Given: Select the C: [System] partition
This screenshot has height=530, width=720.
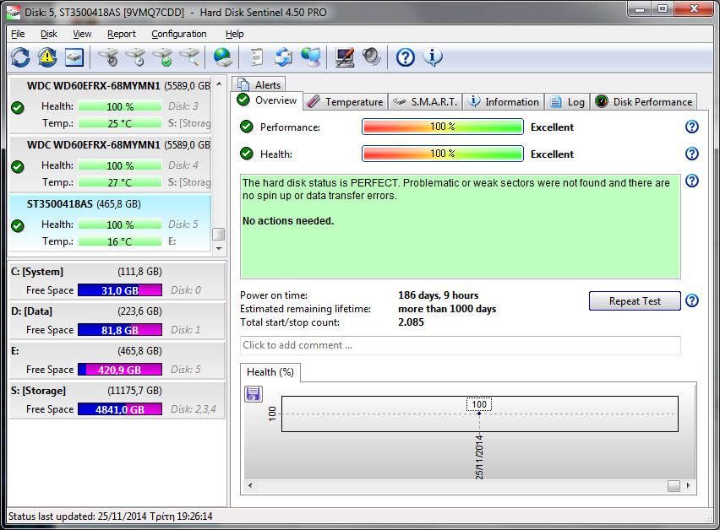Looking at the screenshot, I should [x=117, y=280].
